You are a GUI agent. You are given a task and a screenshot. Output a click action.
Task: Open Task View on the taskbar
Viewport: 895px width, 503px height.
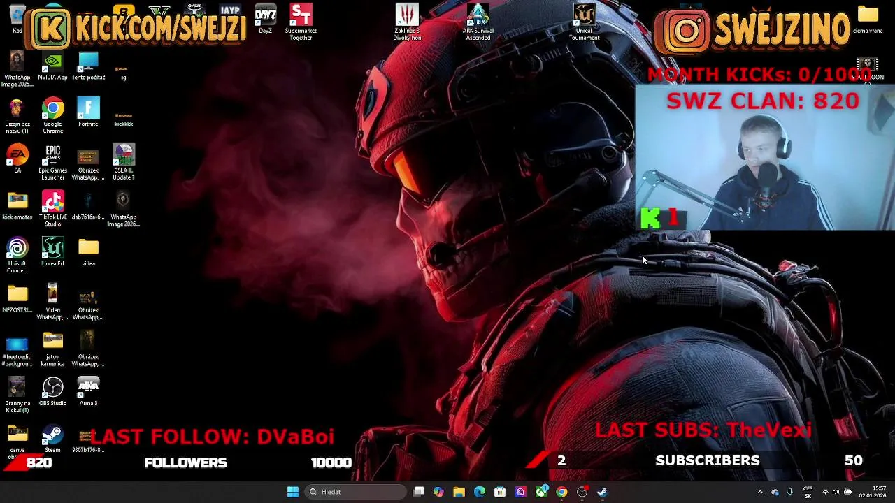point(418,492)
